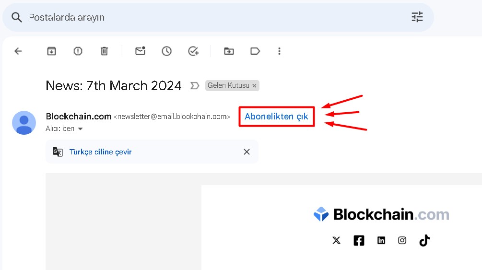Show search options via the filter sliders icon
The width and height of the screenshot is (482, 270).
(x=417, y=17)
